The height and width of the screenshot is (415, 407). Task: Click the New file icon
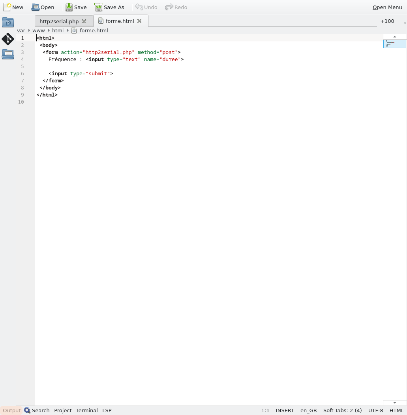pos(7,7)
